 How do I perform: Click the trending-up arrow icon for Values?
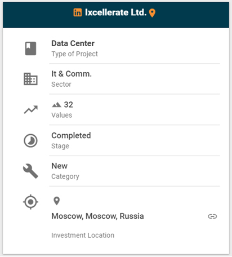[31, 109]
